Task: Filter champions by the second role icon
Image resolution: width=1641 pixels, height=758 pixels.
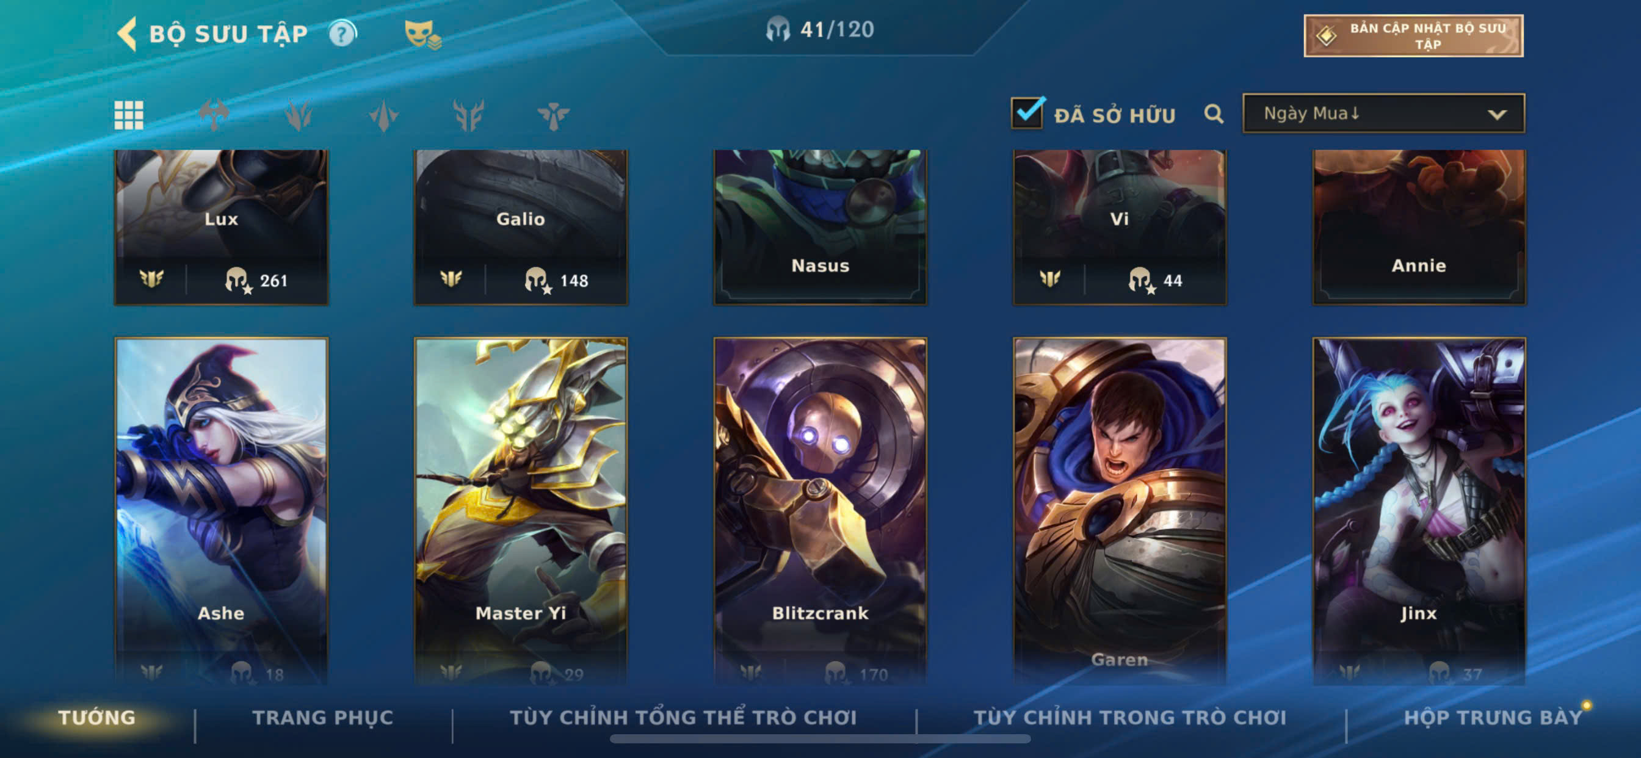Action: 214,115
